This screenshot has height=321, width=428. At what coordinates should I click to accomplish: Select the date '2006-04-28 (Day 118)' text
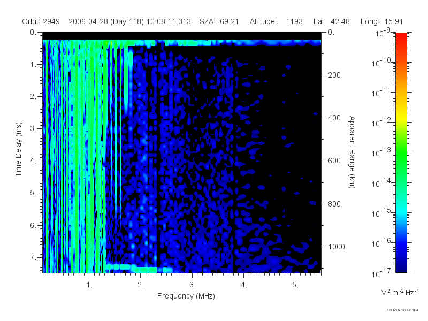click(x=106, y=21)
